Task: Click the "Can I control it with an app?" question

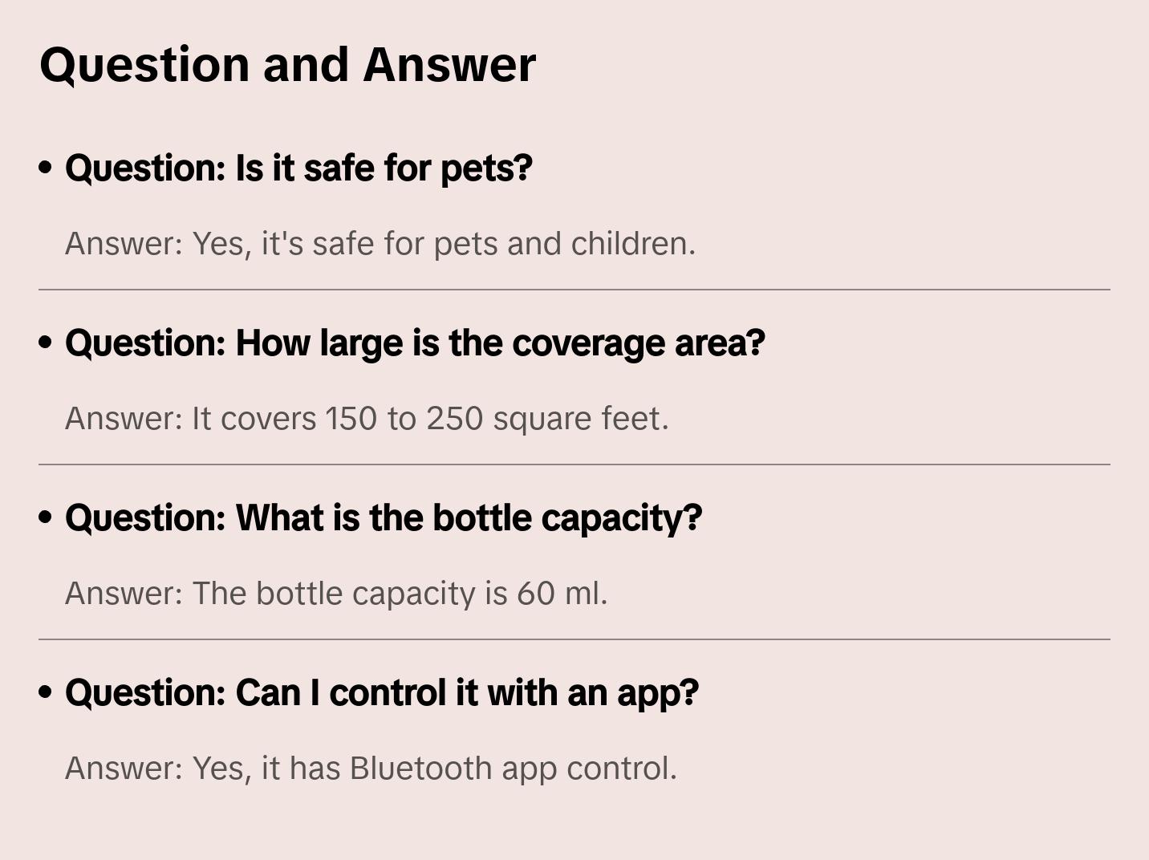Action: pos(382,693)
